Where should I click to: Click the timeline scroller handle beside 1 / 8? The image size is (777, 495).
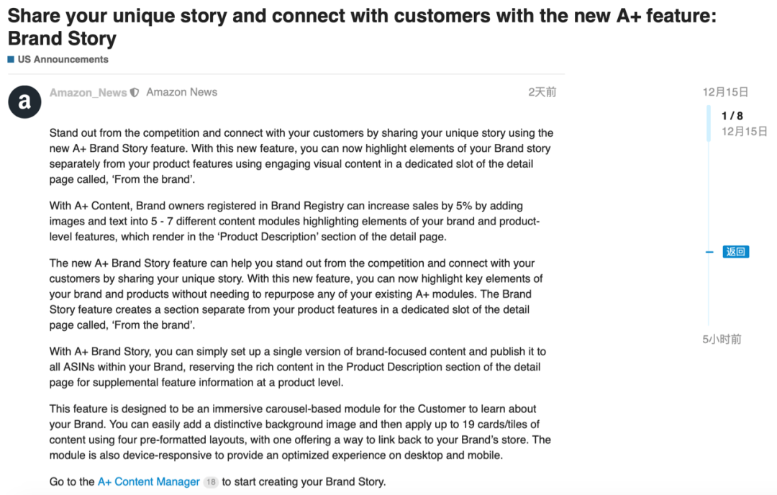coord(709,123)
